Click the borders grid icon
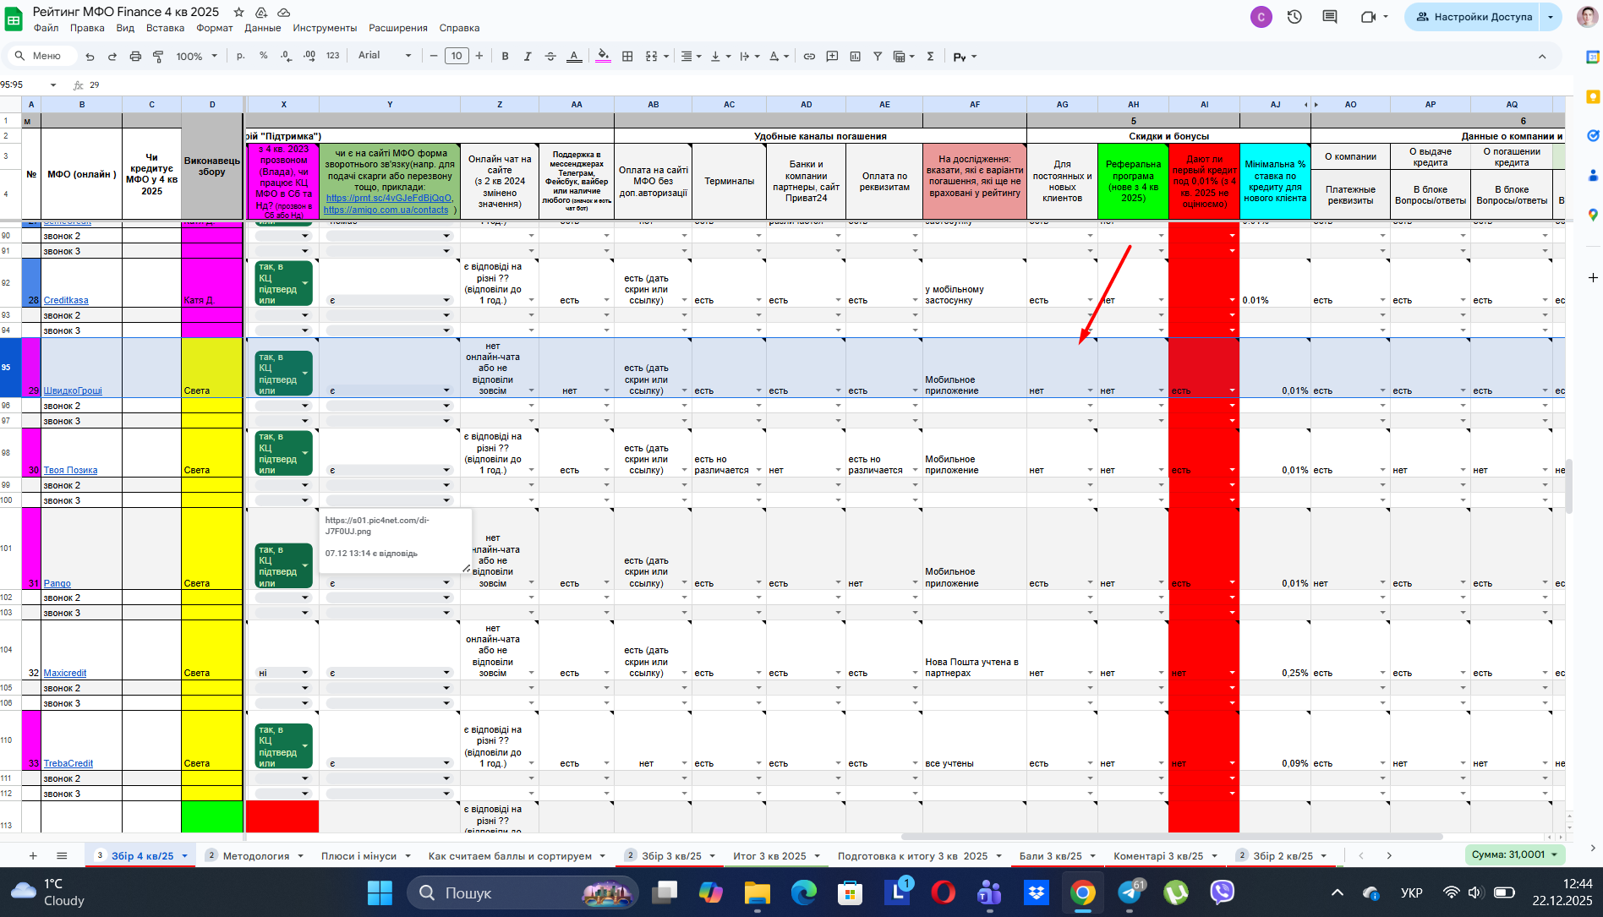The width and height of the screenshot is (1603, 917). point(627,57)
